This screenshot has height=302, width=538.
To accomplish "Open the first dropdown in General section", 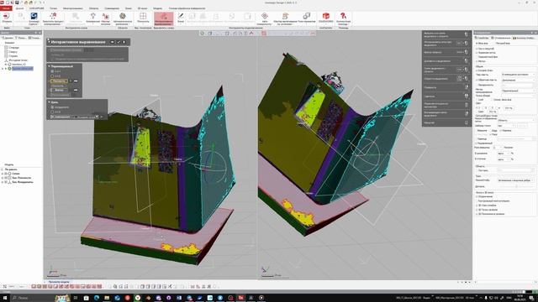I will [x=518, y=75].
